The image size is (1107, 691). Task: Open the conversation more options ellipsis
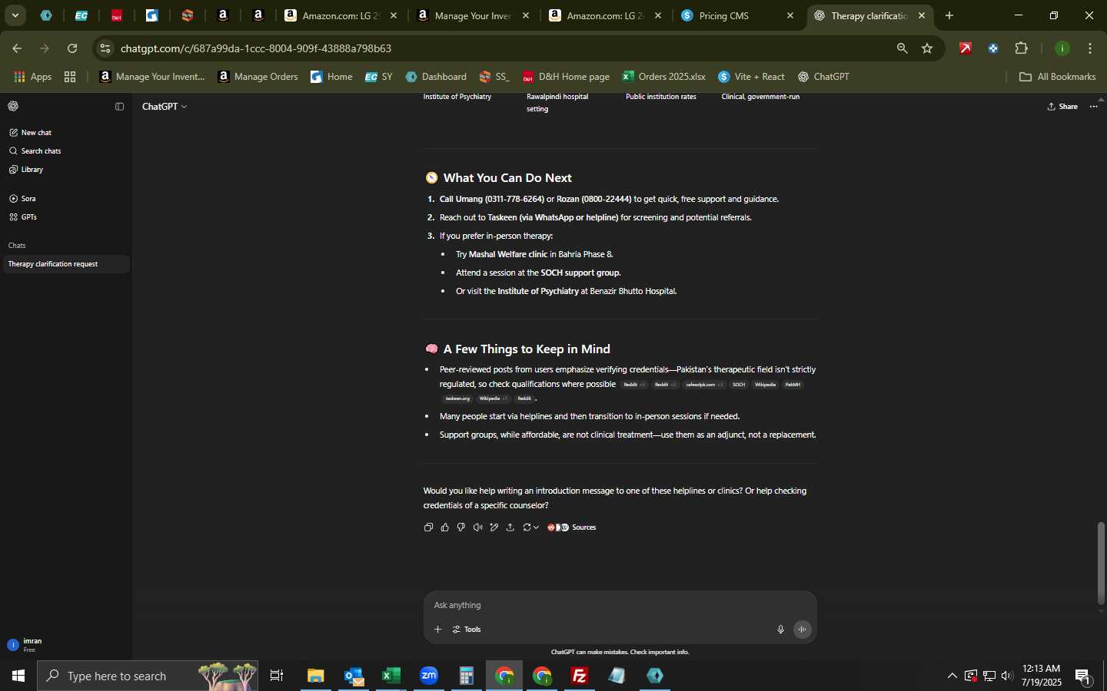(x=1094, y=107)
